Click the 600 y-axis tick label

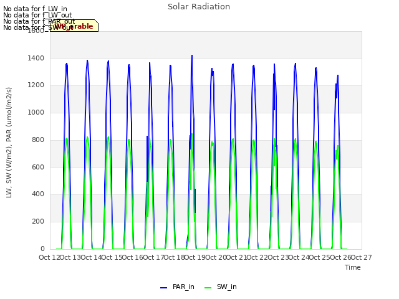click(x=38, y=167)
